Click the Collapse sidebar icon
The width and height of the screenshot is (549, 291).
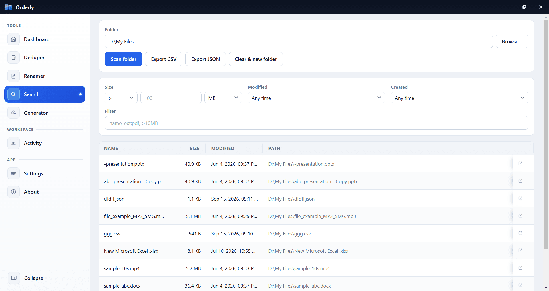point(14,278)
